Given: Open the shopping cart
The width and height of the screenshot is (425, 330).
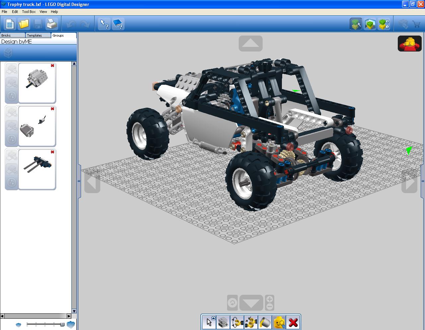Looking at the screenshot, I should pyautogui.click(x=416, y=24).
